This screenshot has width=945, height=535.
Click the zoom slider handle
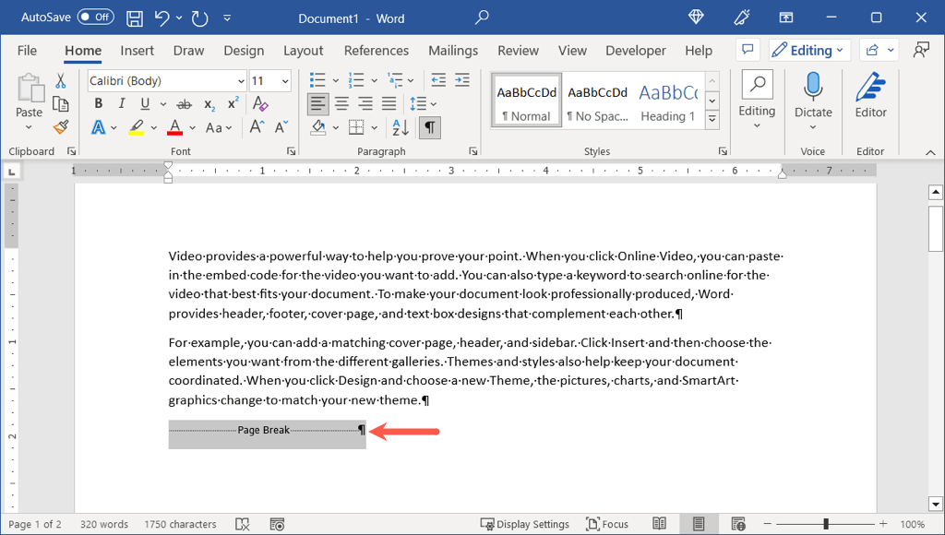pyautogui.click(x=825, y=524)
